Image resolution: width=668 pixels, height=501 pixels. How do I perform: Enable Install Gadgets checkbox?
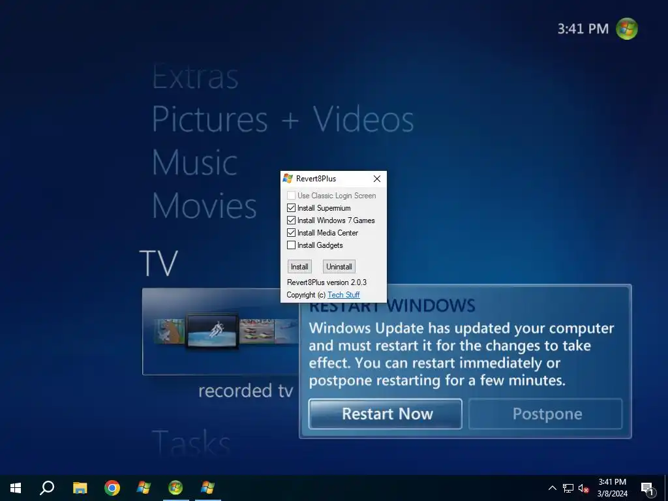(292, 245)
